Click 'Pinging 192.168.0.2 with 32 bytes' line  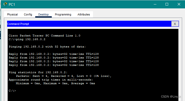47,47
